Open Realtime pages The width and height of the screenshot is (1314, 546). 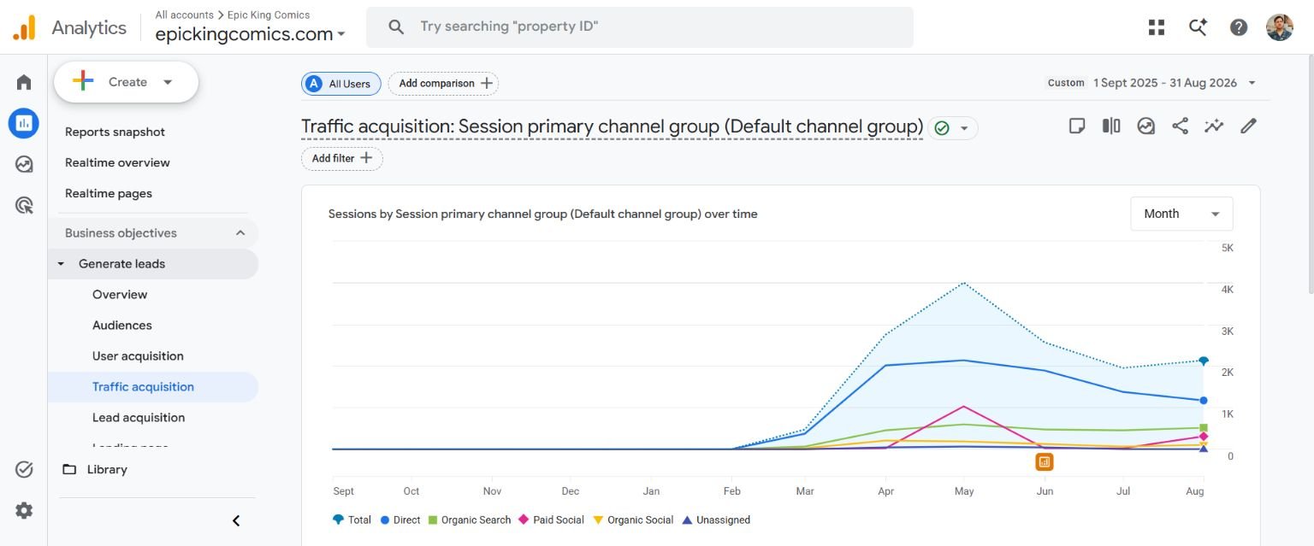(x=109, y=193)
